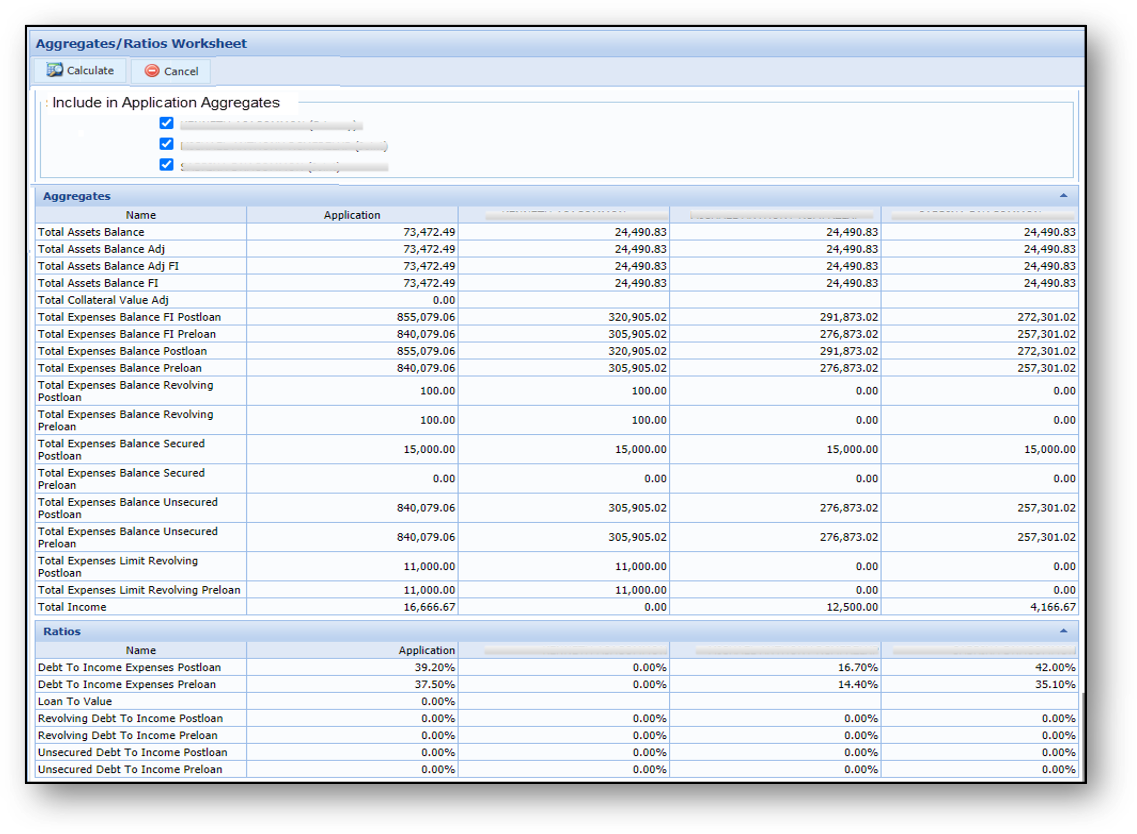Click the Ratios Name column header
The image size is (1137, 834).
pos(140,650)
